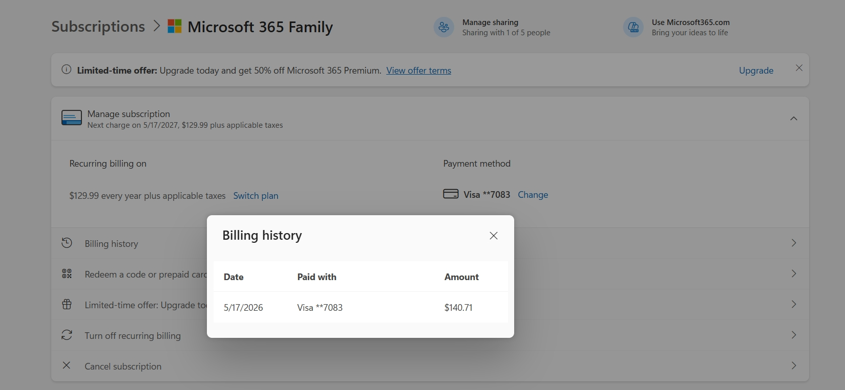Click the gift icon for upgrade offer

coord(67,304)
